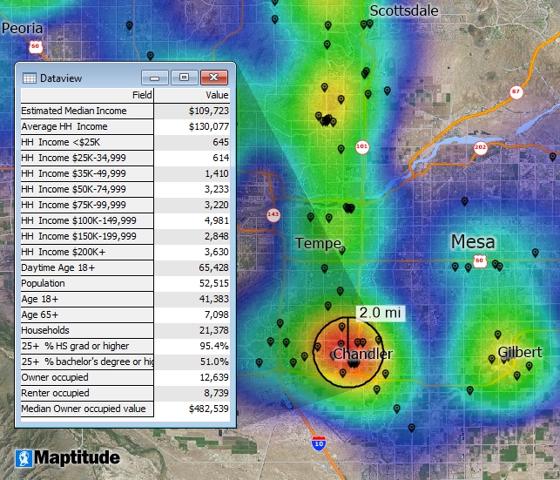Select the Estimated Median Income row label
Image resolution: width=560 pixels, height=480 pixels.
tap(87, 111)
